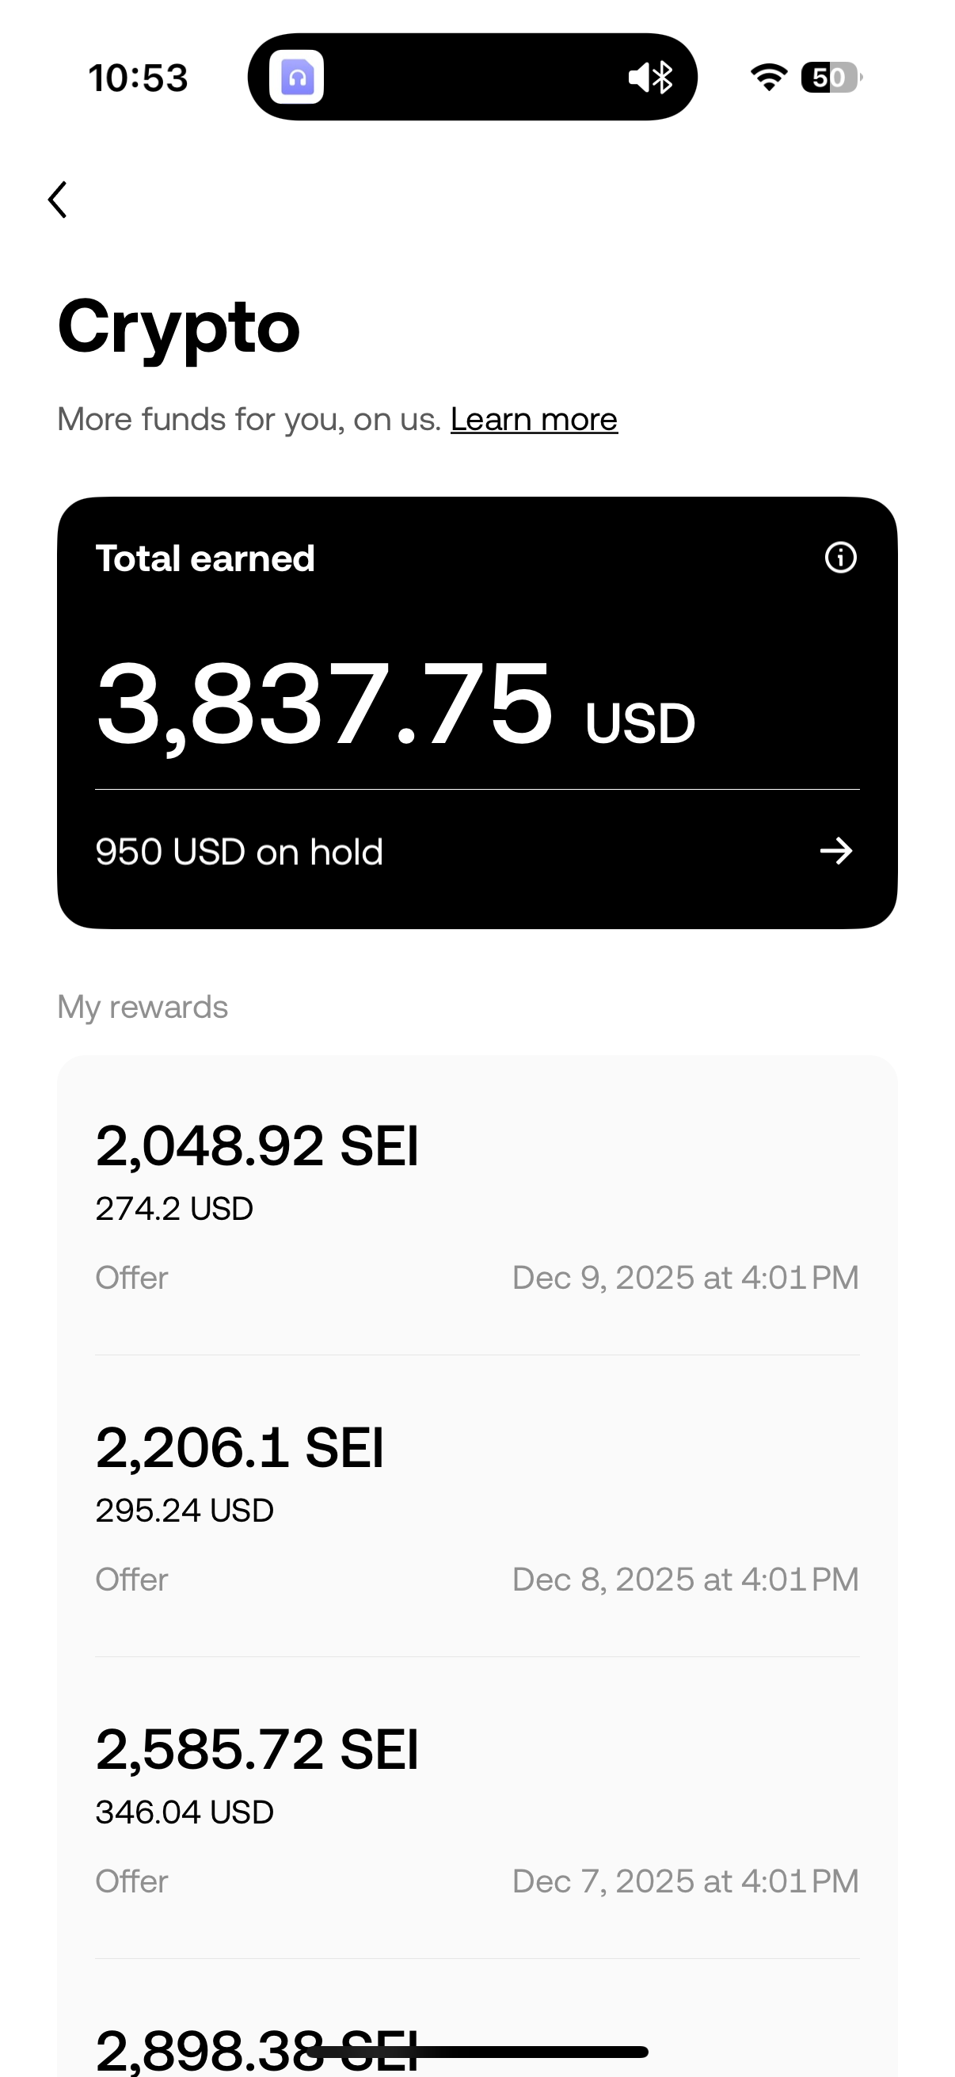
Task: Select the 274.2 USD reward value
Action: tap(174, 1209)
